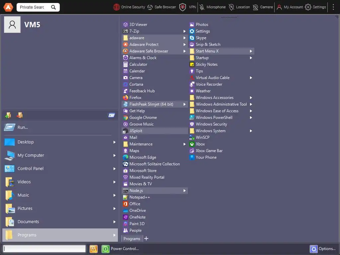Open Skype
The height and width of the screenshot is (255, 340).
tap(221, 38)
